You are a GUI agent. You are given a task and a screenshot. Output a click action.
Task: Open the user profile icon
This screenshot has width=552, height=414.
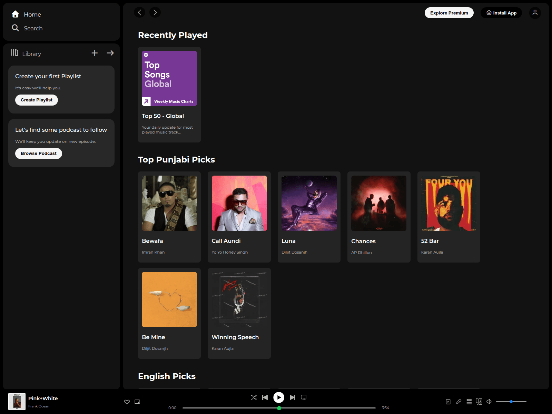(x=535, y=13)
